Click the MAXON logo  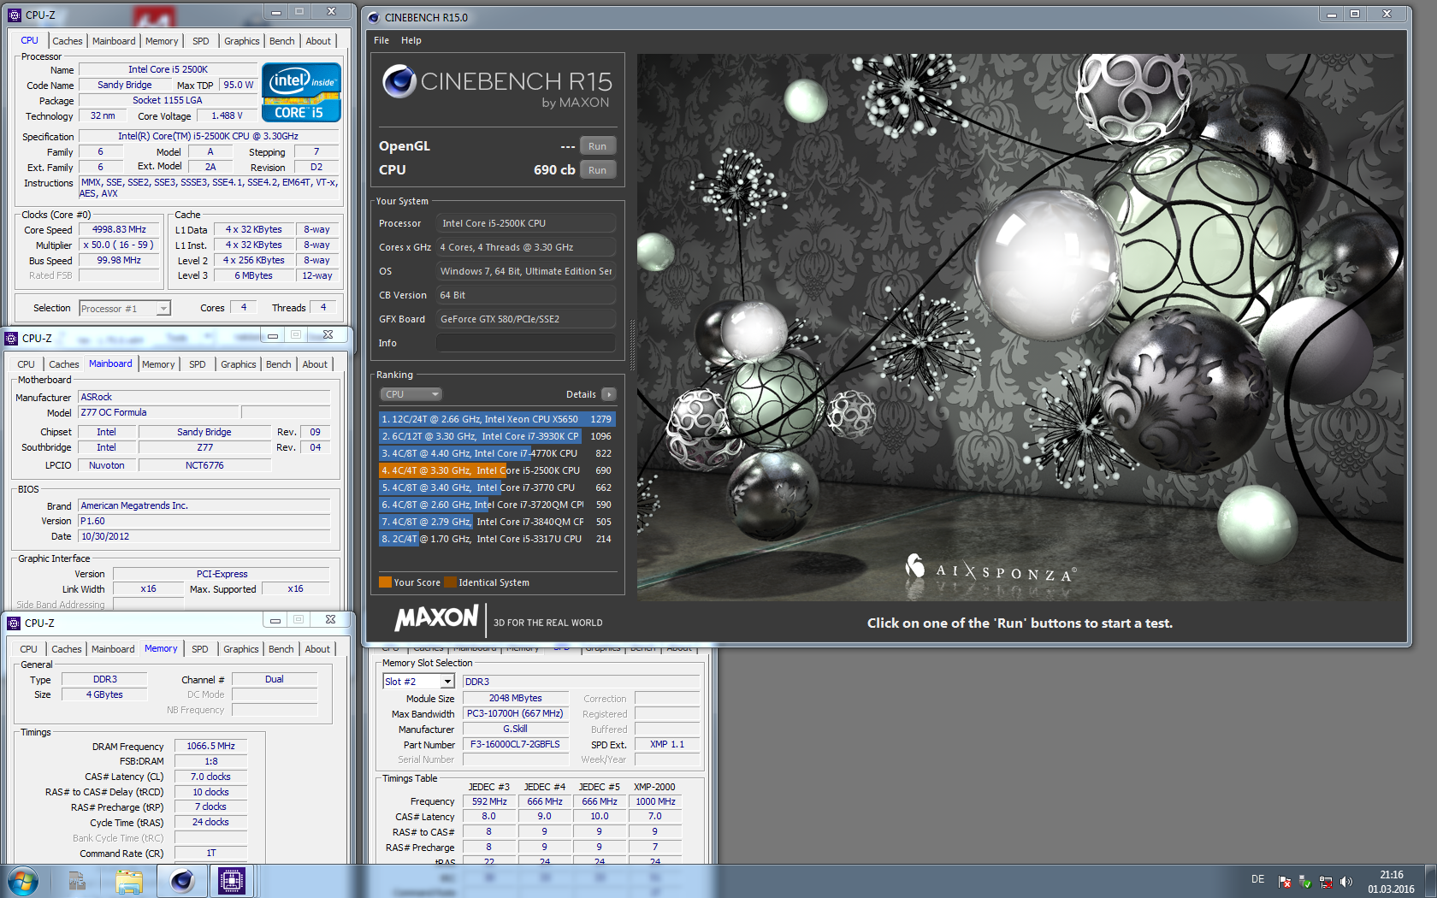click(436, 618)
